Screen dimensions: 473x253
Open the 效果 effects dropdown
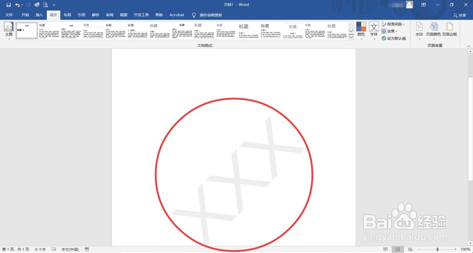(x=389, y=31)
